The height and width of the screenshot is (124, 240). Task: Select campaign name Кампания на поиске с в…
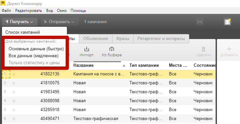point(99,74)
